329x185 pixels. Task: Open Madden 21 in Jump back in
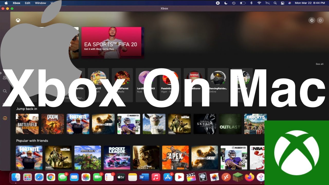click(129, 124)
